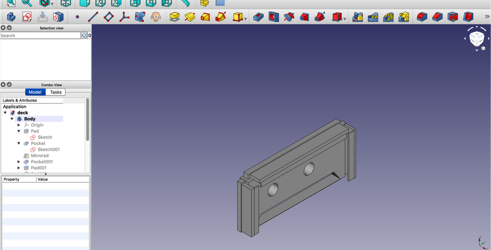Collapse the deck document node
Image resolution: width=491 pixels, height=250 pixels.
[x=5, y=112]
